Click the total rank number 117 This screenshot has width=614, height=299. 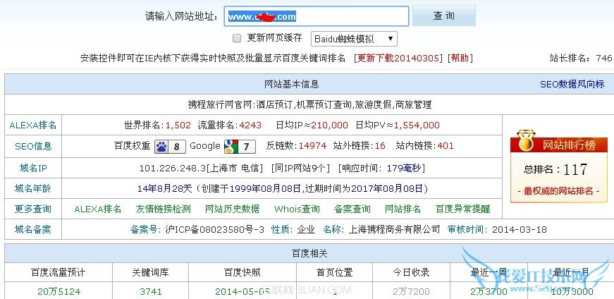pyautogui.click(x=575, y=170)
